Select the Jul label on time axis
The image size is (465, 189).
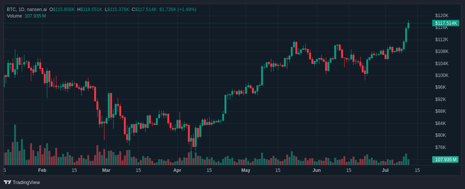click(385, 170)
